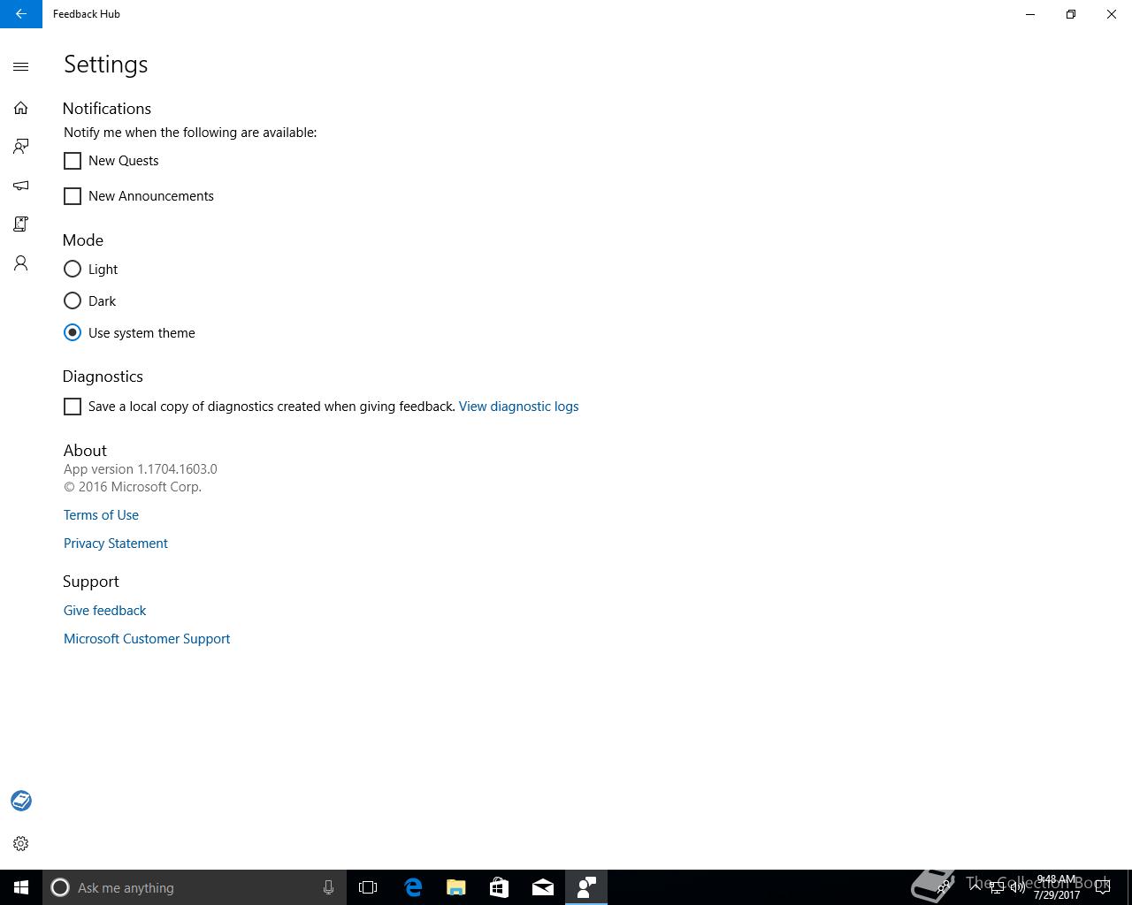
Task: Open Windows Start menu
Action: click(x=21, y=887)
